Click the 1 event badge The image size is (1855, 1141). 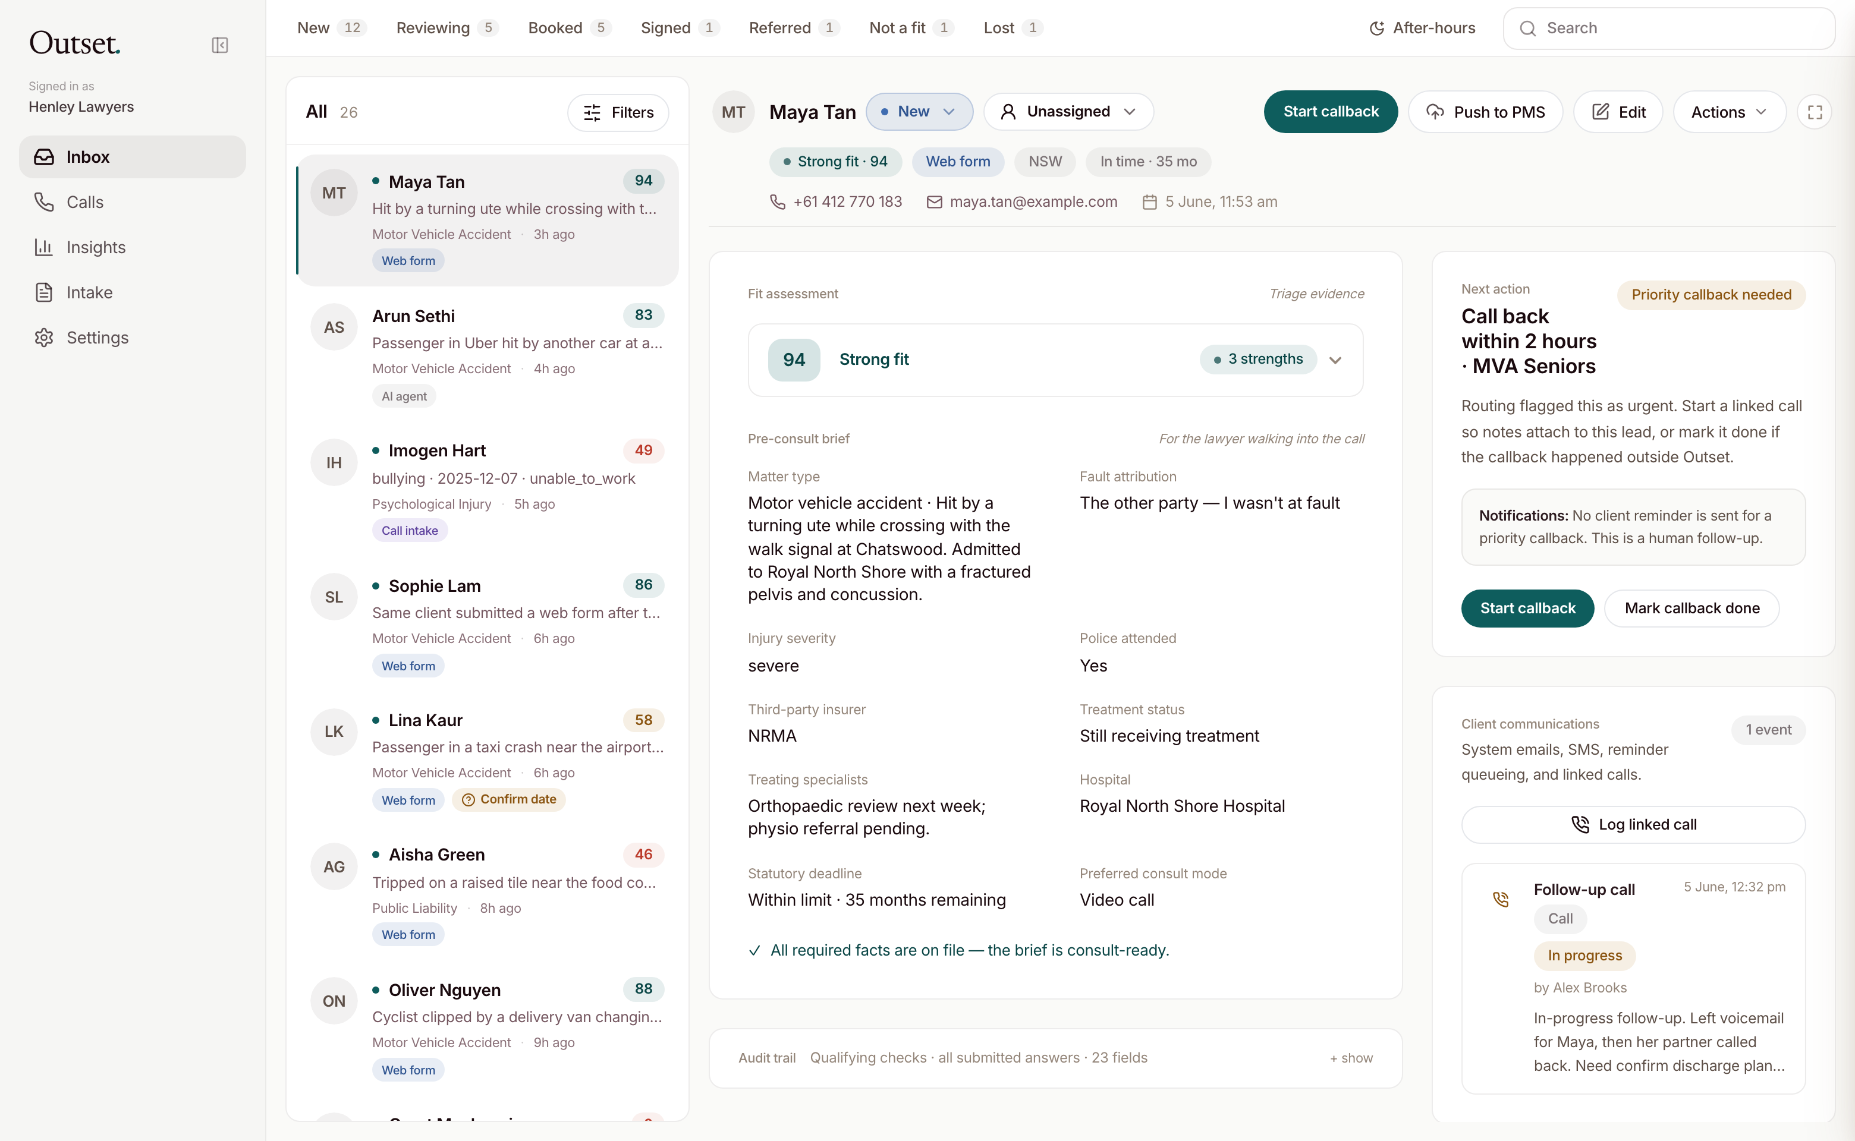[x=1768, y=730]
